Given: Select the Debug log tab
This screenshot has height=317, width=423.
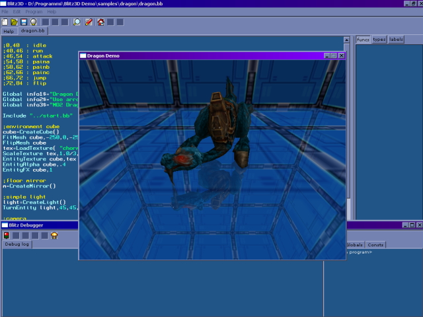Looking at the screenshot, I should tap(17, 244).
